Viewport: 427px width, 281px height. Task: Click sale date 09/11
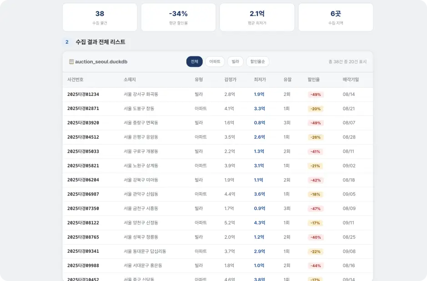click(x=349, y=223)
